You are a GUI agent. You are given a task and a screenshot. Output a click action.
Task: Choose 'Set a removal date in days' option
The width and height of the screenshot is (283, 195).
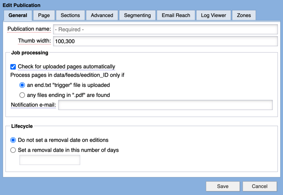click(13, 150)
